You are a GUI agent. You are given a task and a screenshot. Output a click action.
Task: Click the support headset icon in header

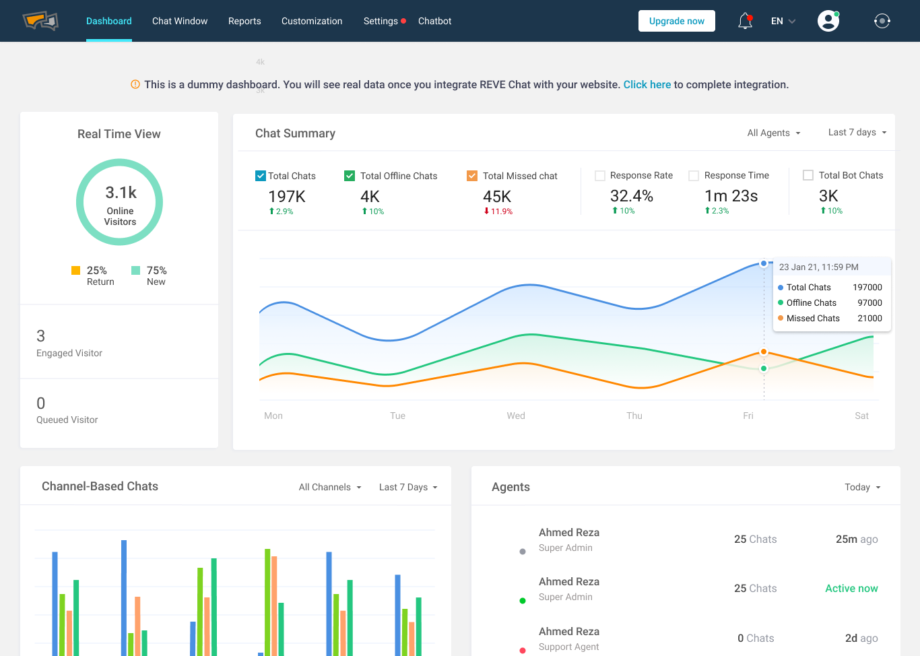coord(882,21)
